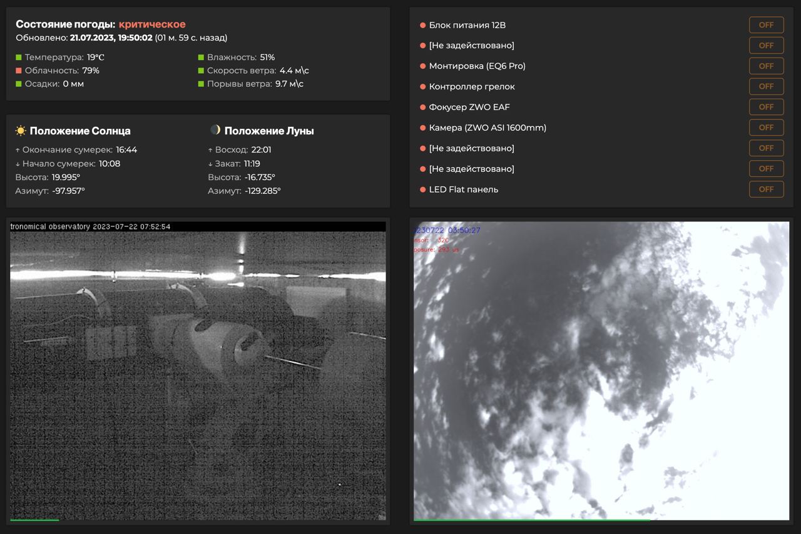Click the down arrow beside Закат
This screenshot has height=534, width=801.
click(210, 164)
